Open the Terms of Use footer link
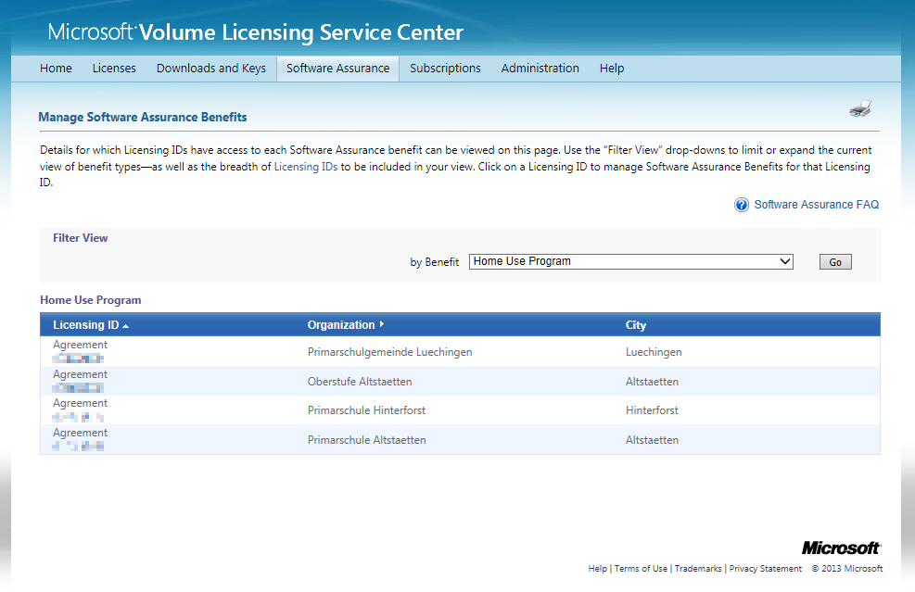 click(641, 569)
